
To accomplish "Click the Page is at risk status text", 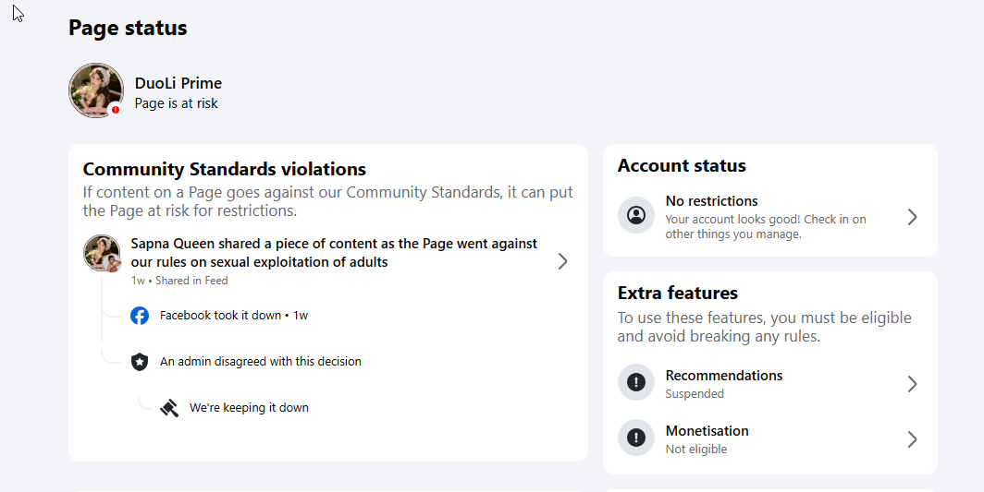I will (x=177, y=103).
